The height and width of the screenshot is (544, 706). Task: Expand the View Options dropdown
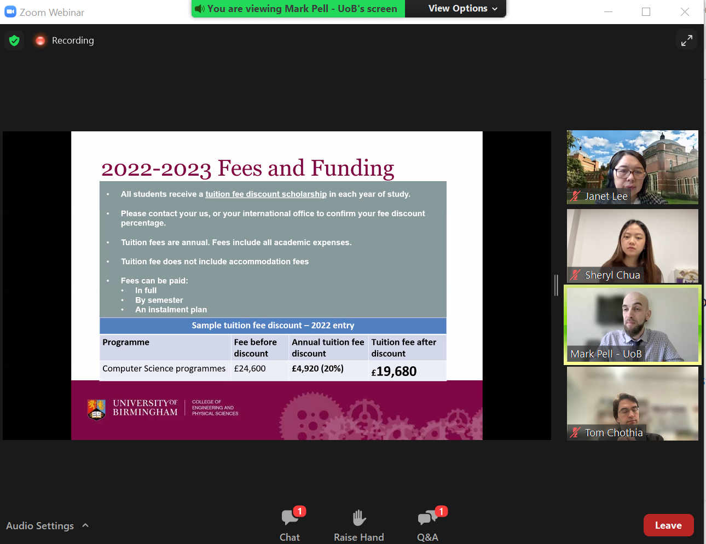[462, 9]
